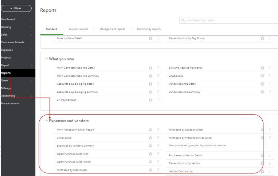The image size is (278, 176).
Task: Expand the Sales sidebar submenu arrow
Action: [32, 35]
